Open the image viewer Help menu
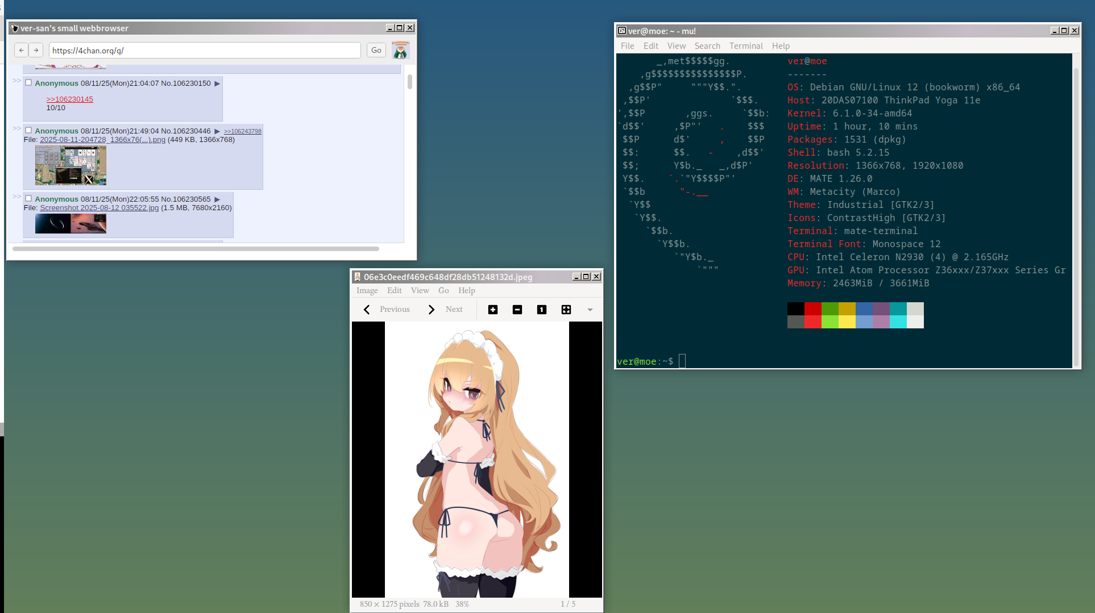 tap(467, 290)
